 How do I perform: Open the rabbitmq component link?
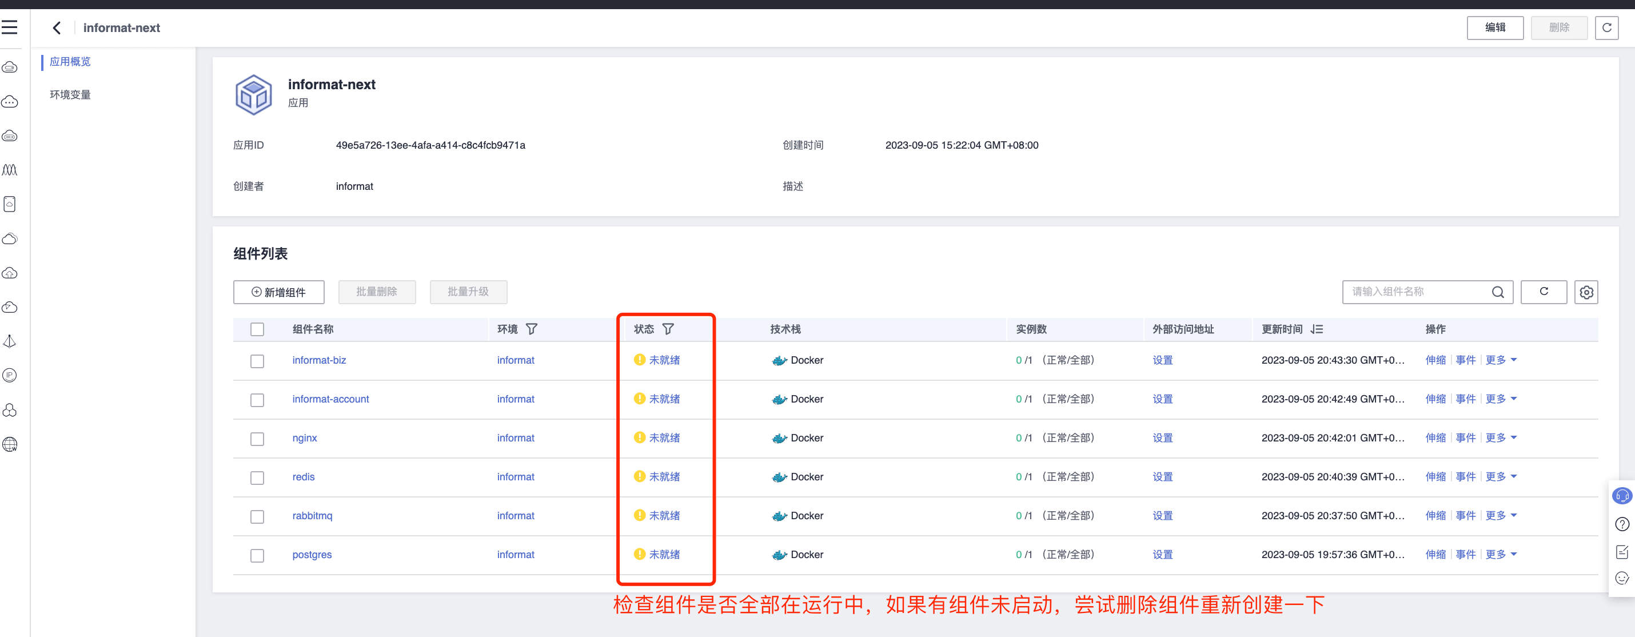coord(312,516)
